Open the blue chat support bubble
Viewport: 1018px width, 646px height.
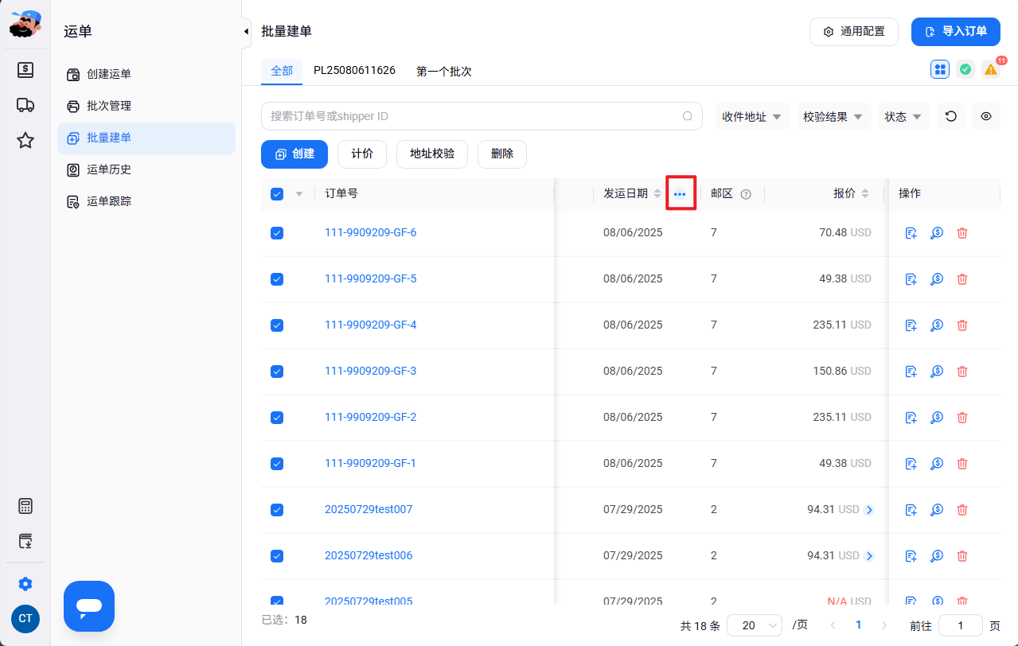point(89,606)
